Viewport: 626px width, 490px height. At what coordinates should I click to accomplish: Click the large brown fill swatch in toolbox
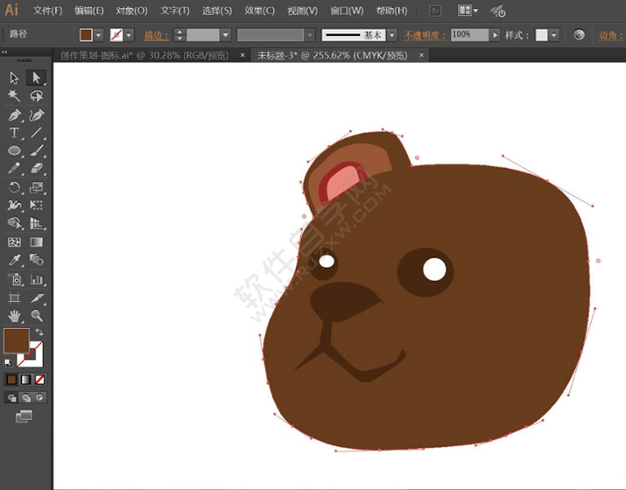(16, 340)
